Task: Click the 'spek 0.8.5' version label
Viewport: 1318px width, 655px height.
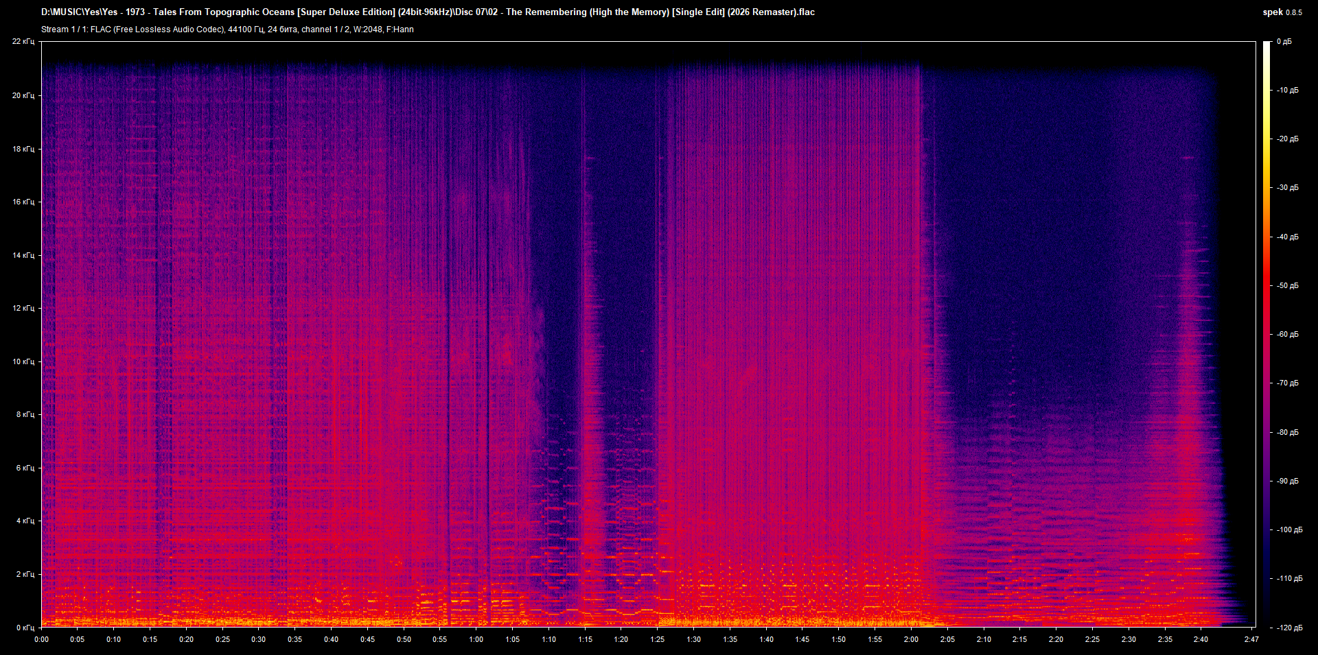Action: (x=1282, y=12)
